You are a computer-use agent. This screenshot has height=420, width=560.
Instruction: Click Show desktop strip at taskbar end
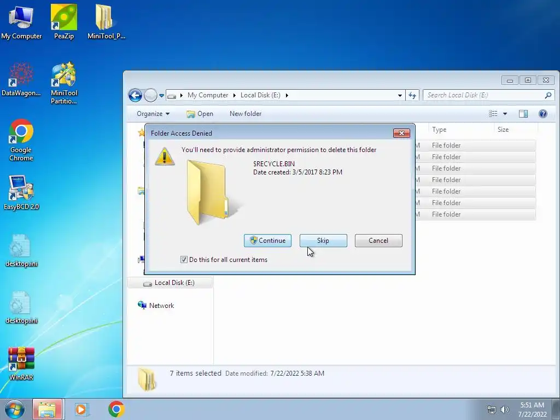[x=556, y=409]
